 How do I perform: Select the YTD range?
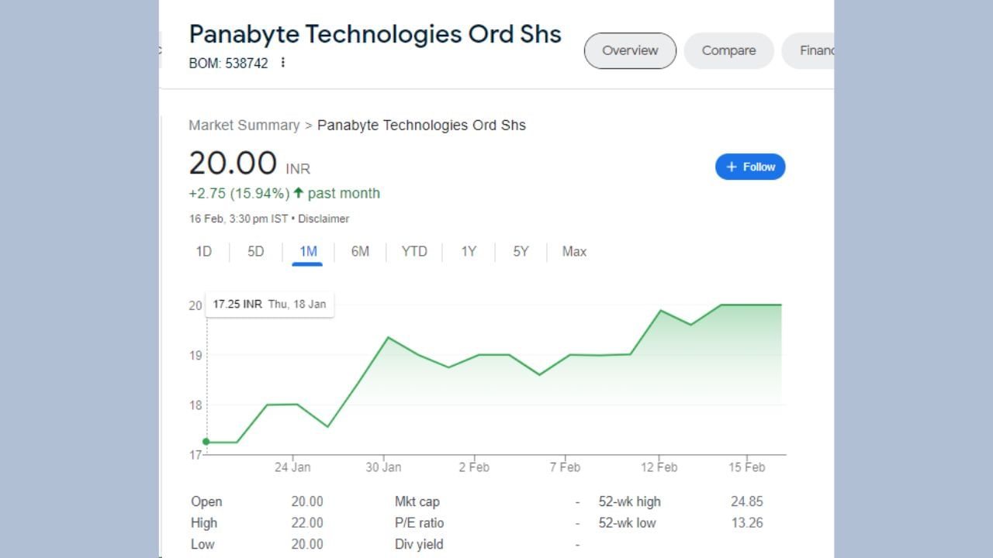[414, 251]
